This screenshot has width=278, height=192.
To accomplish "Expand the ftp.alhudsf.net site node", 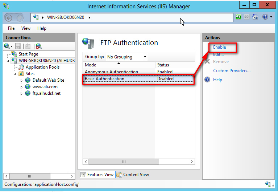I will [x=22, y=94].
